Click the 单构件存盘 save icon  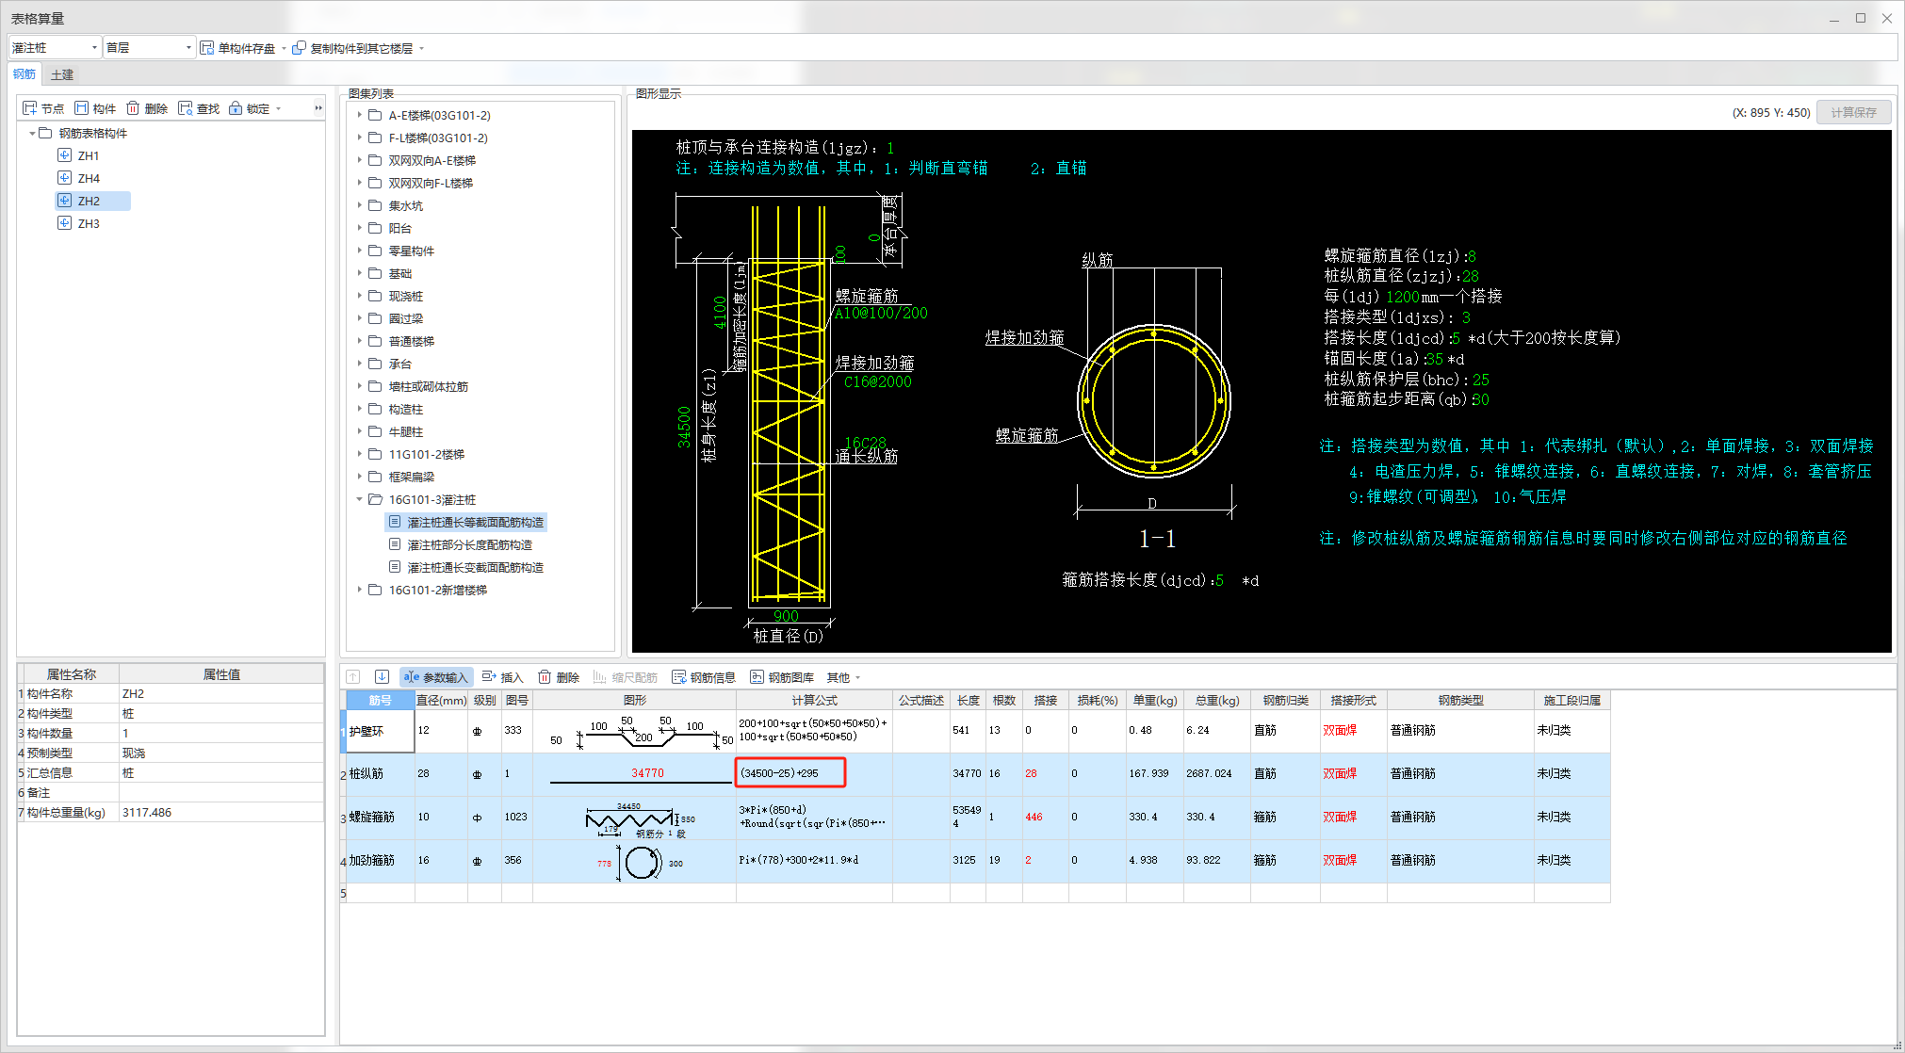[x=207, y=47]
